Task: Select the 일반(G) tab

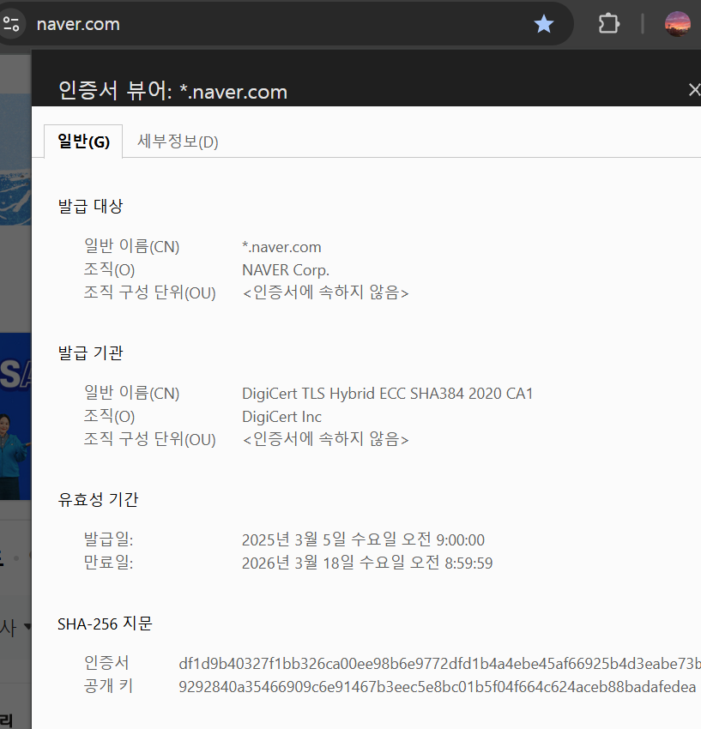Action: (84, 142)
